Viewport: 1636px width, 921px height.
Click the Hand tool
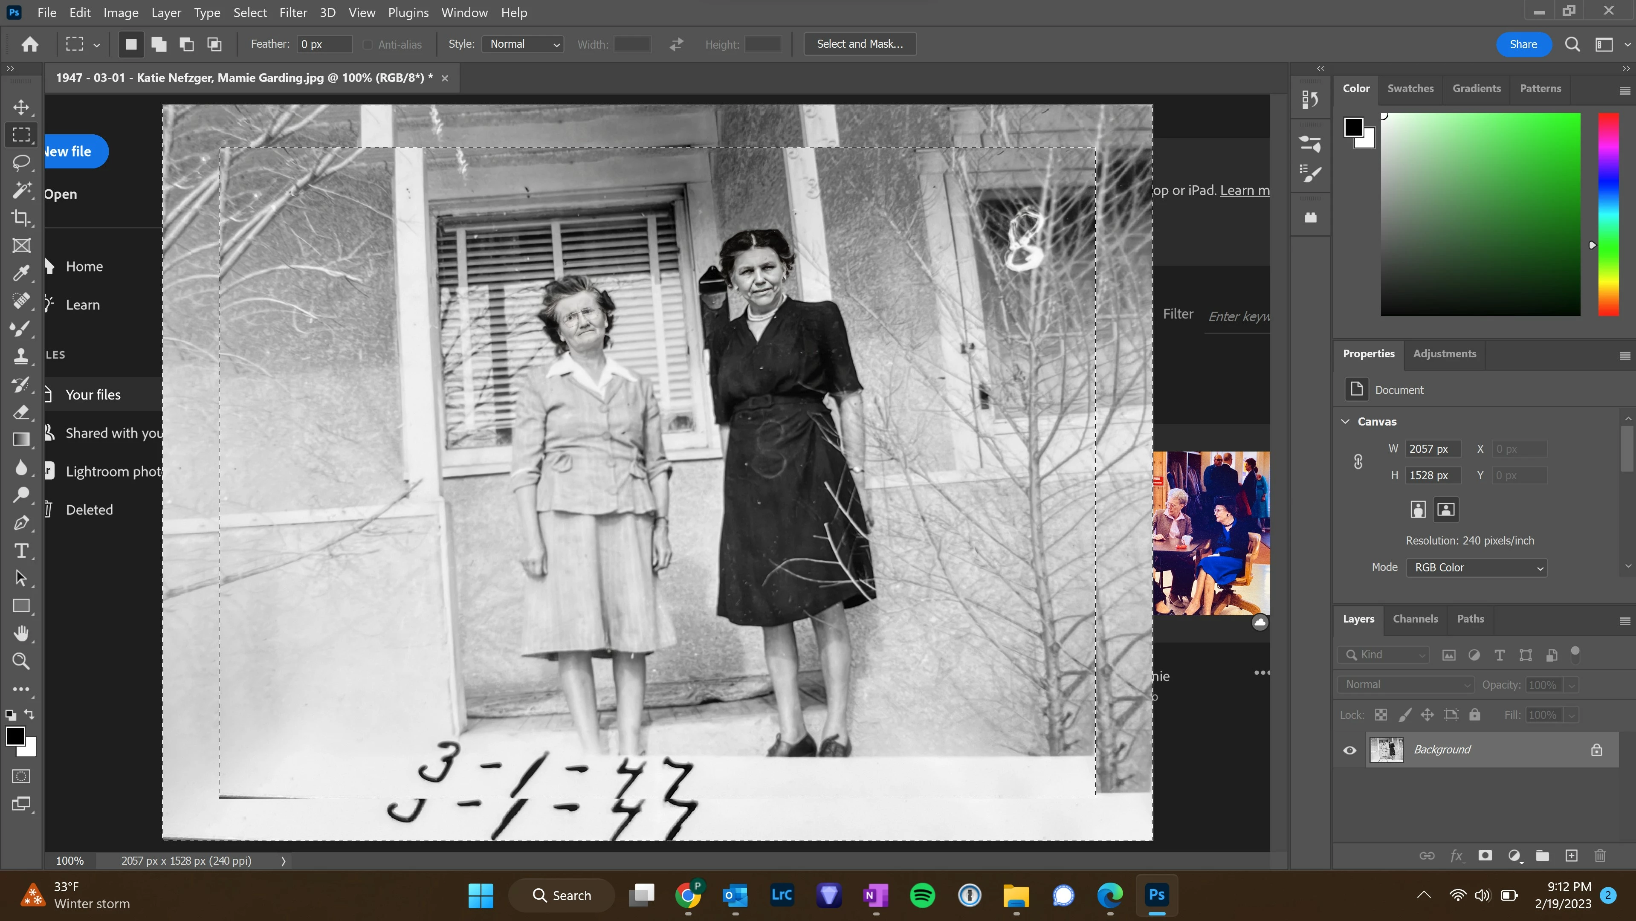21,633
